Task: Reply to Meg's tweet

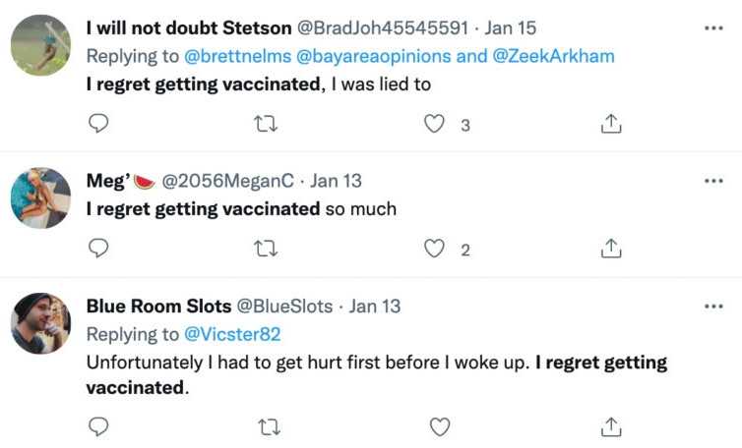Action: [98, 249]
